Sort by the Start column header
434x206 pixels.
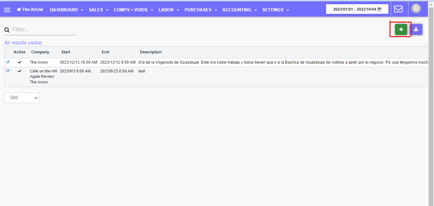coord(66,52)
